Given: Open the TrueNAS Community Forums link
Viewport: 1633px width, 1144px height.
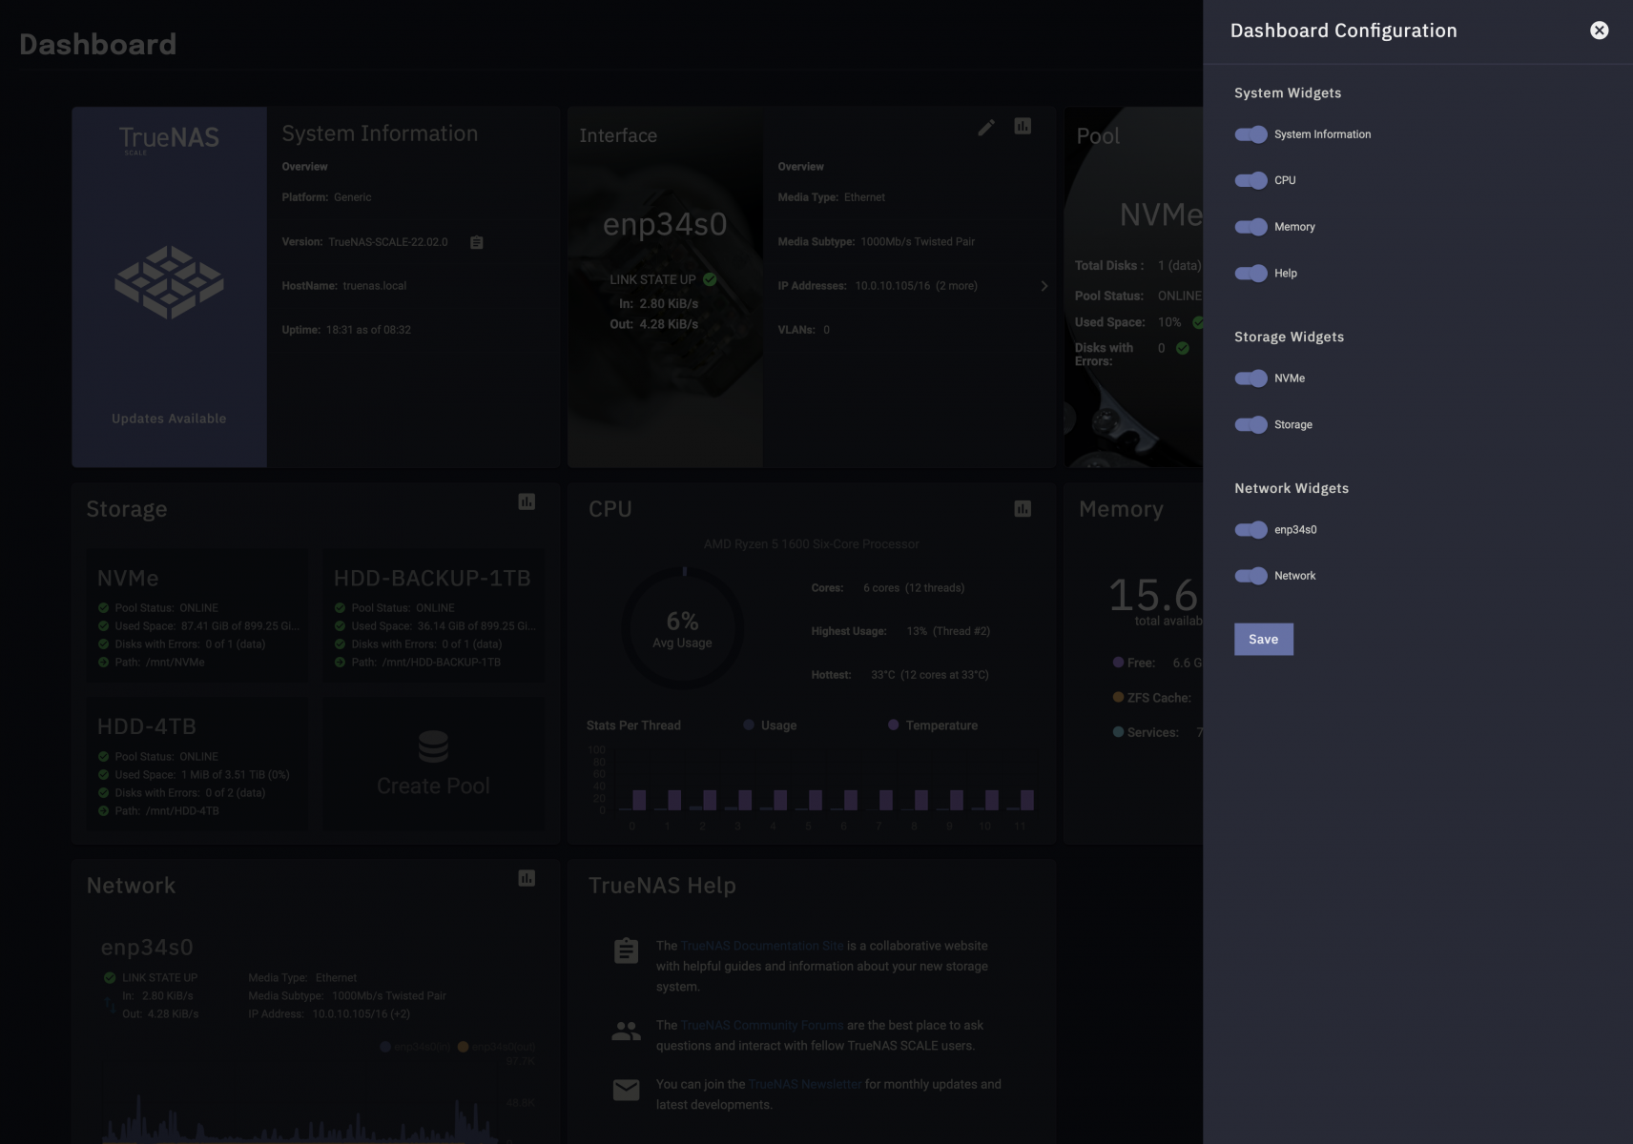Looking at the screenshot, I should click(761, 1025).
